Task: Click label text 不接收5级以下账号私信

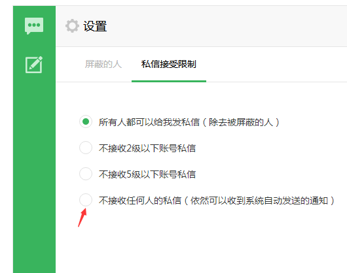Action: (147, 174)
